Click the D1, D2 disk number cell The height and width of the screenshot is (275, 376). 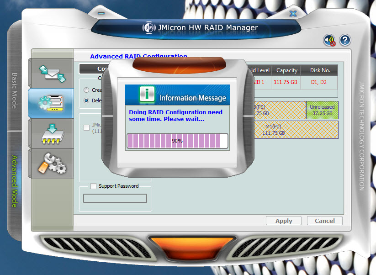(319, 82)
